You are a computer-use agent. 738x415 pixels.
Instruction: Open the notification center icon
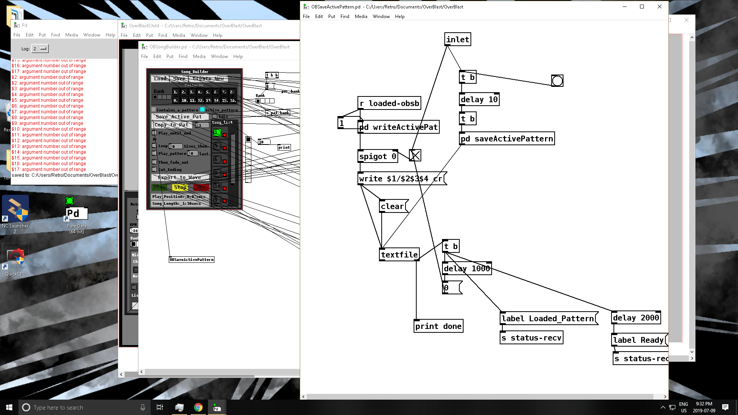click(725, 407)
